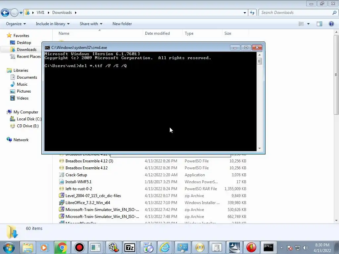
Task: Select Network in the navigation pane
Action: [18, 140]
